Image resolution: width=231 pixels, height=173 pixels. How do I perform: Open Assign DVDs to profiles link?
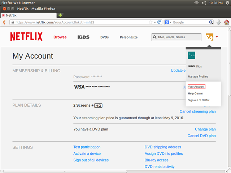click(164, 154)
